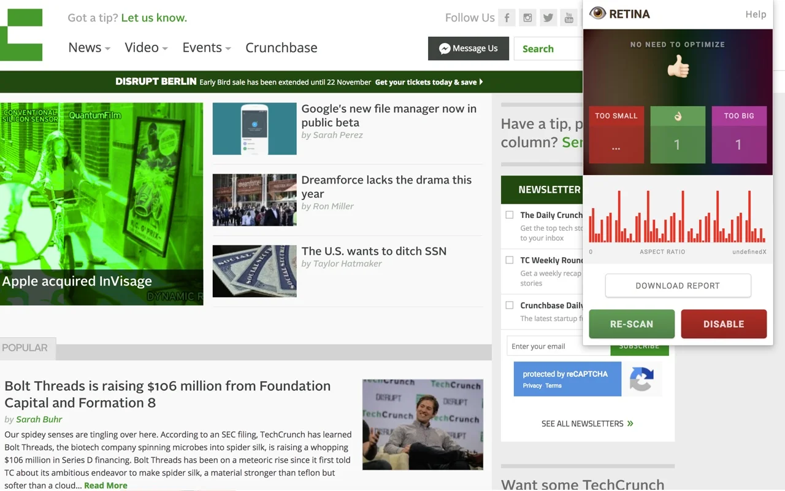
Task: Open the Apple acquired InVisage featured image
Action: pyautogui.click(x=102, y=204)
